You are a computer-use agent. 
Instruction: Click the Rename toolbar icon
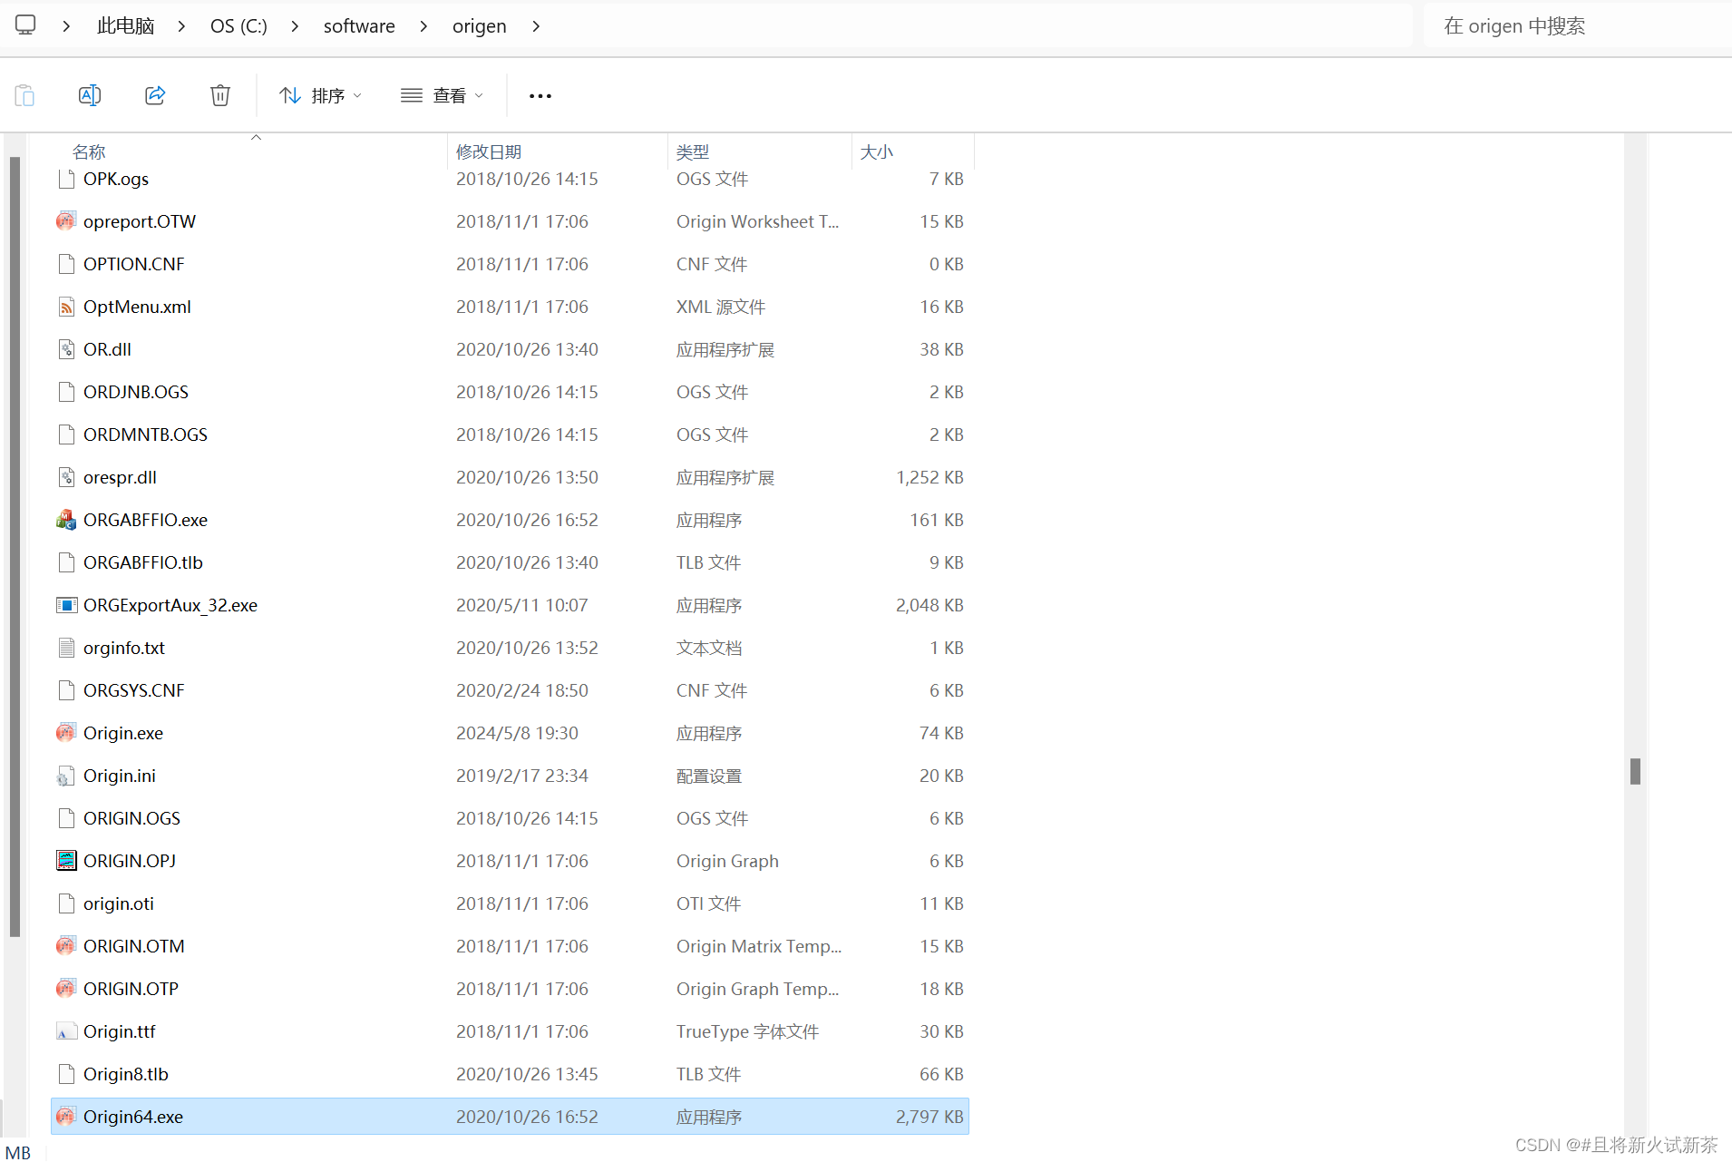click(x=90, y=95)
